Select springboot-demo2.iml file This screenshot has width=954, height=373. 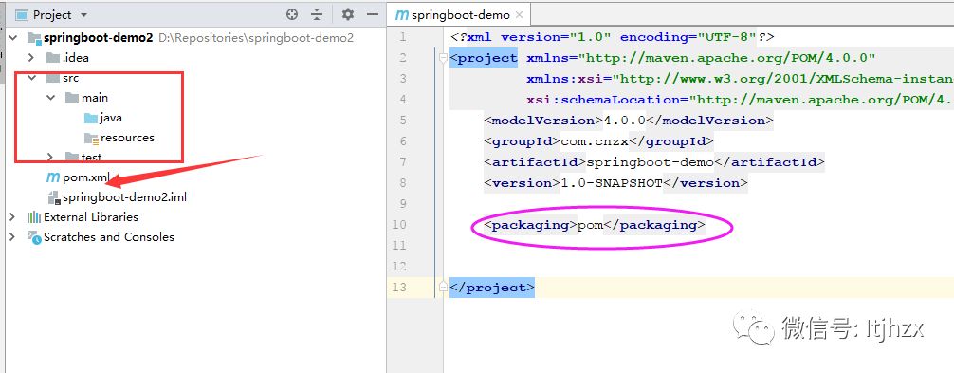tap(124, 197)
